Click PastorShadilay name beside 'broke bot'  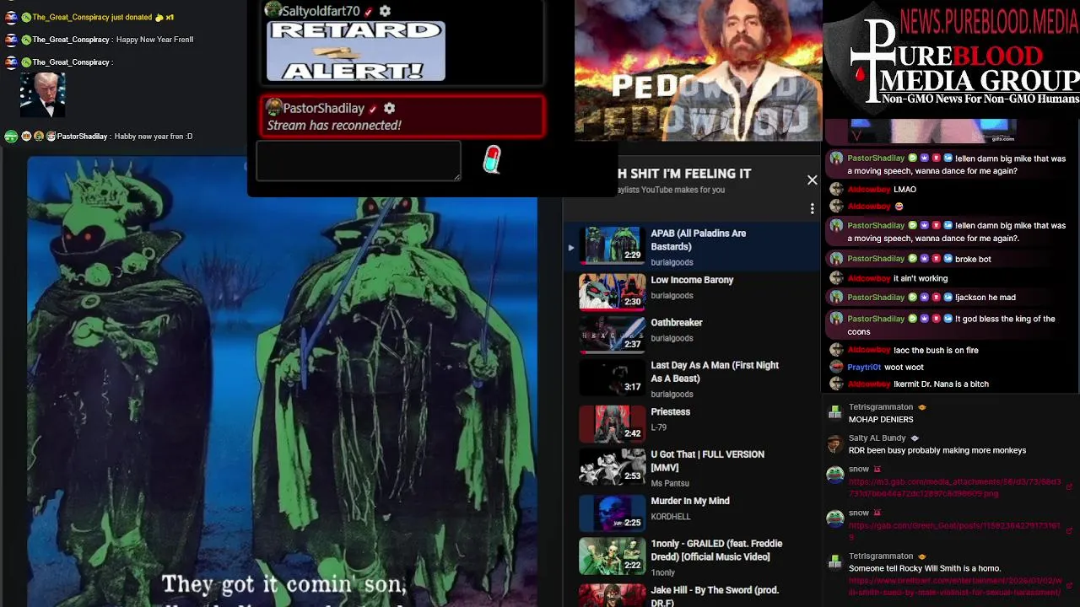tap(876, 259)
